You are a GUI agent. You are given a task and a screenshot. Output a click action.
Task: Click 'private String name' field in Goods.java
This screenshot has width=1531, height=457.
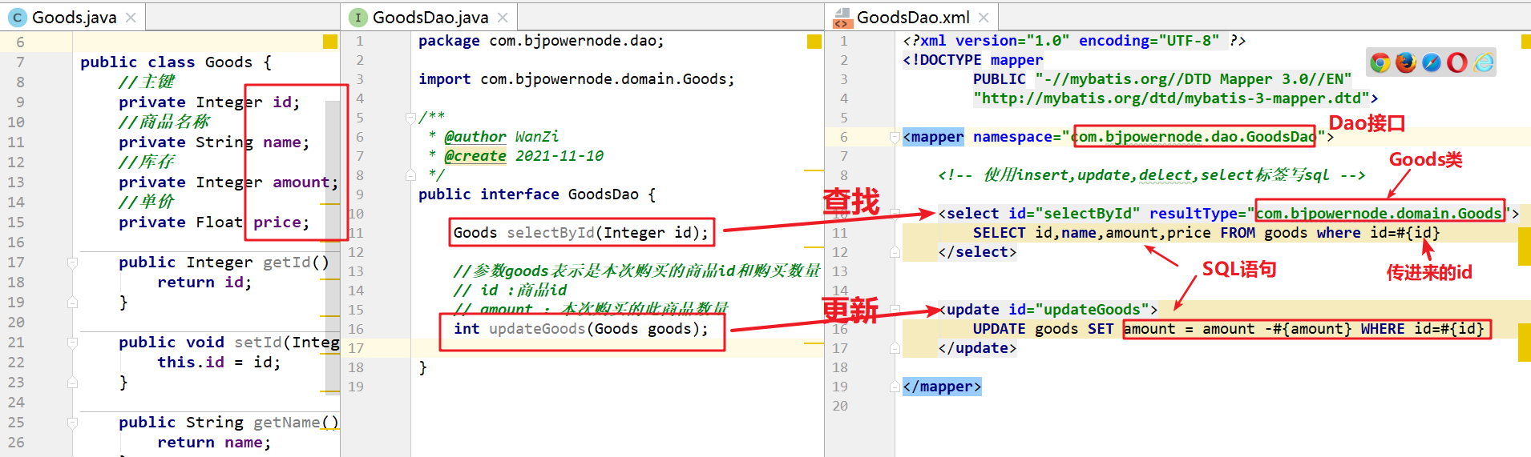tap(214, 142)
